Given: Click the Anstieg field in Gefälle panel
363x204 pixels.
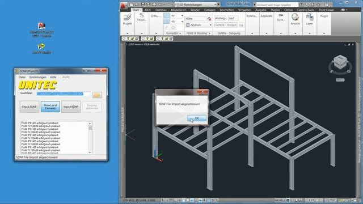Looking at the screenshot, I should coord(220,18).
